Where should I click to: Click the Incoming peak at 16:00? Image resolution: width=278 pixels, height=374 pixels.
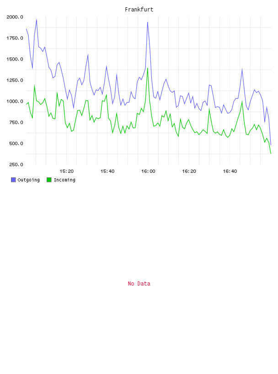coord(148,68)
